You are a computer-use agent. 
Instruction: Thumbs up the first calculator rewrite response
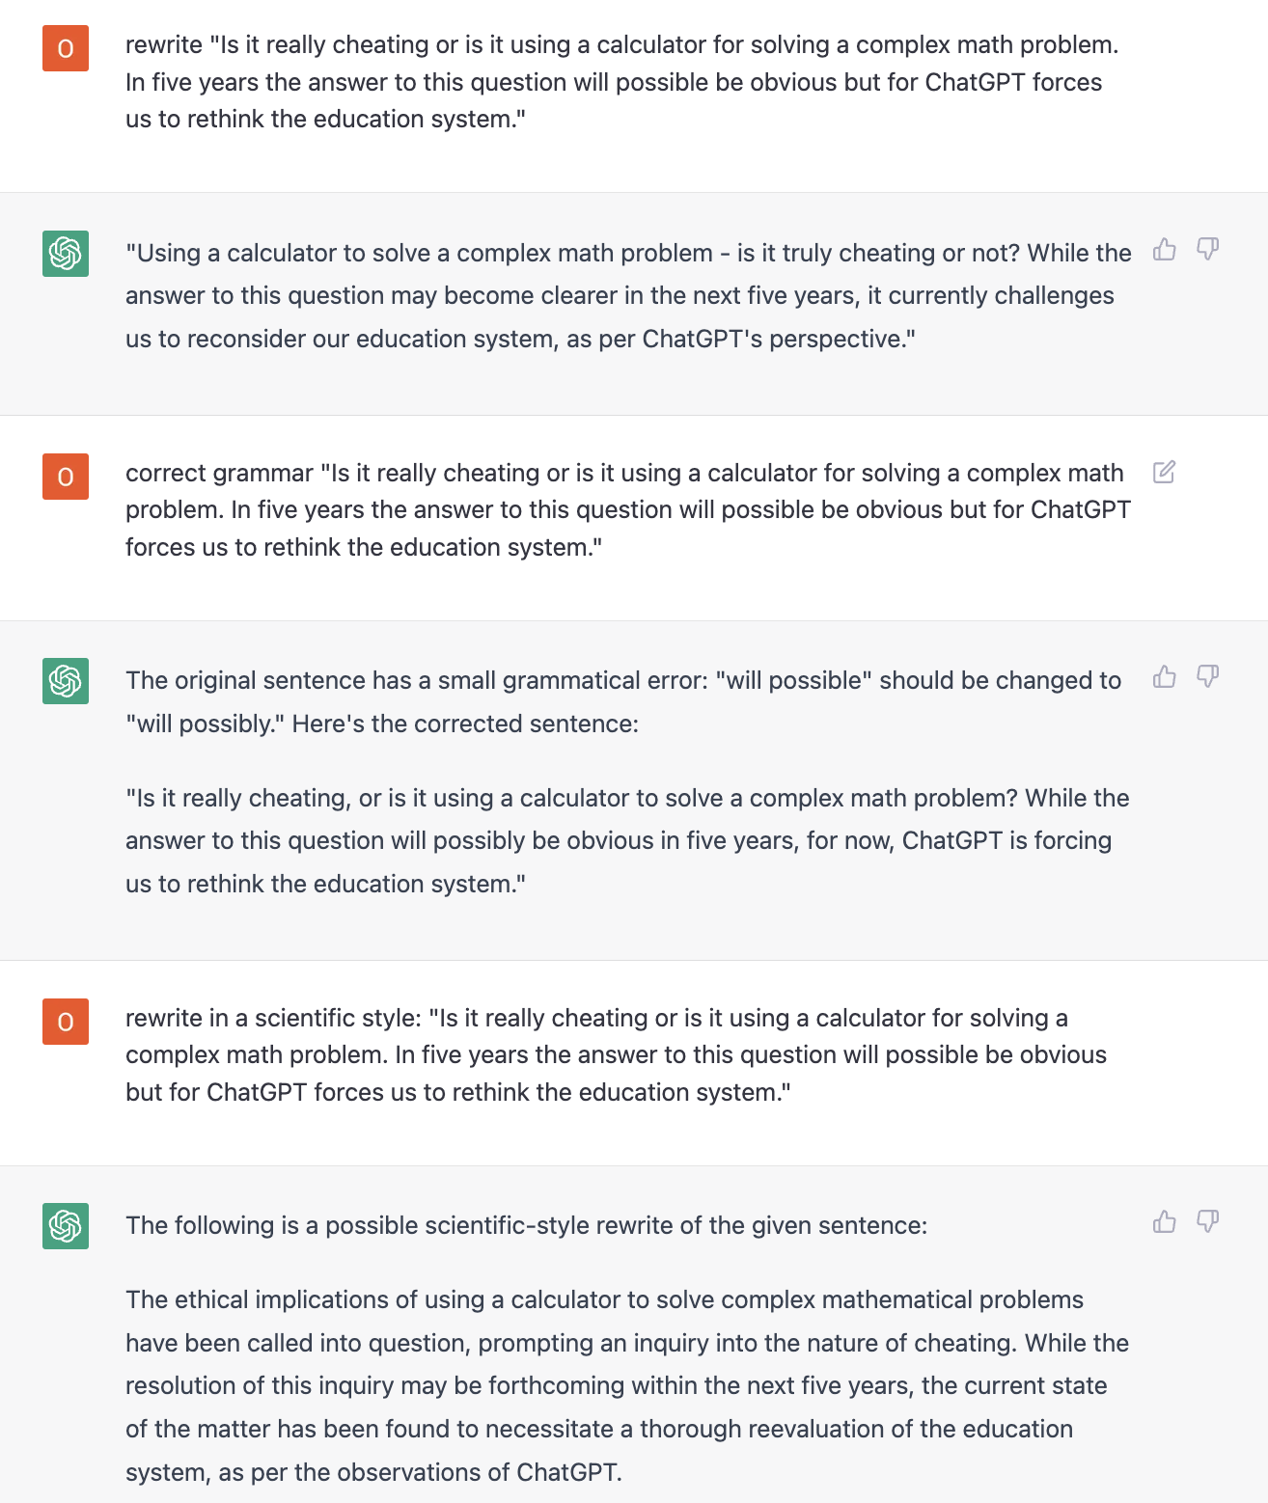[1165, 250]
